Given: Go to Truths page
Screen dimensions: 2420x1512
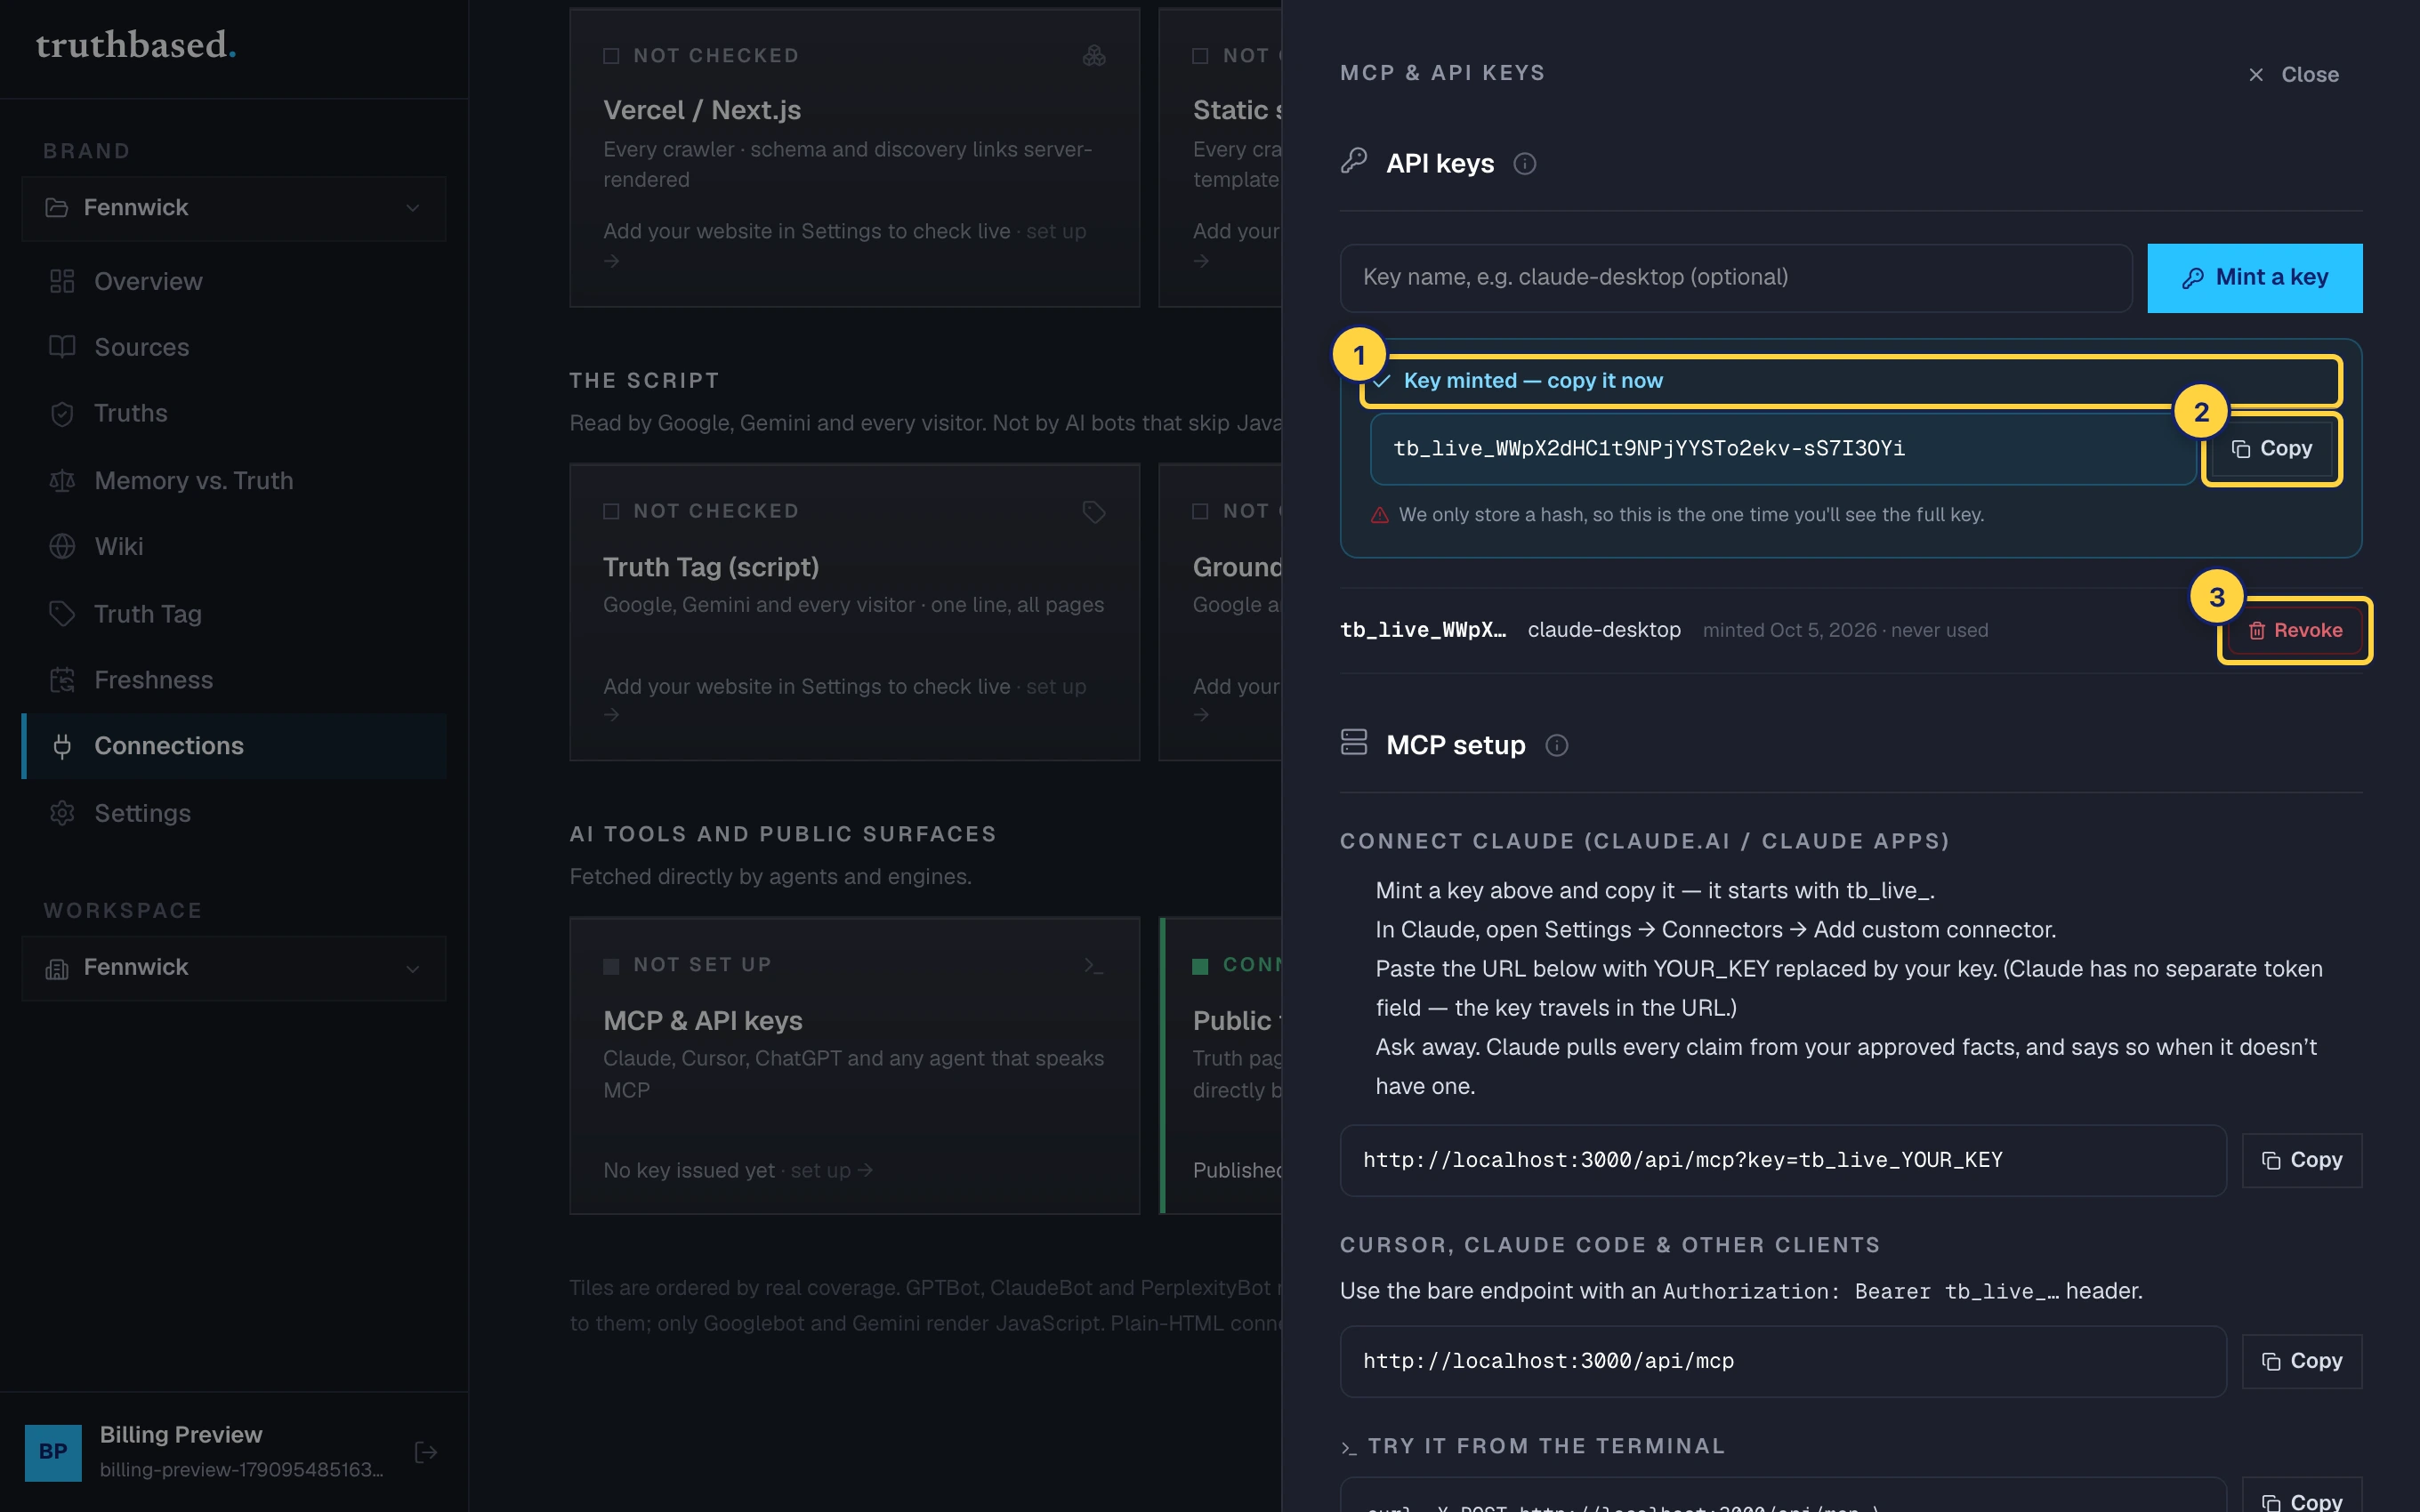Looking at the screenshot, I should (x=234, y=414).
